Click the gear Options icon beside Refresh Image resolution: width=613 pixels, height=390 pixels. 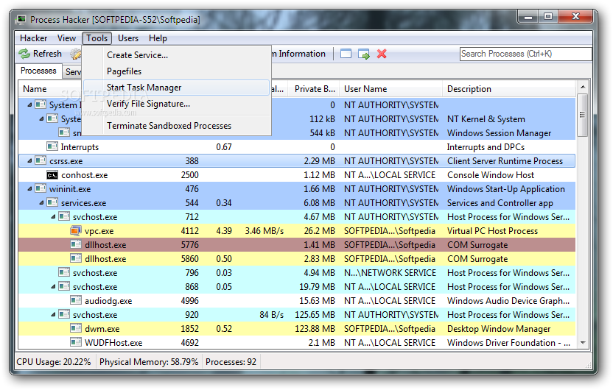tap(76, 54)
